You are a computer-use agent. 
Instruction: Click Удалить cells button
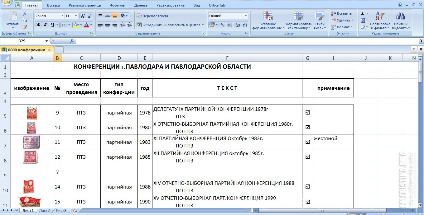point(342,20)
